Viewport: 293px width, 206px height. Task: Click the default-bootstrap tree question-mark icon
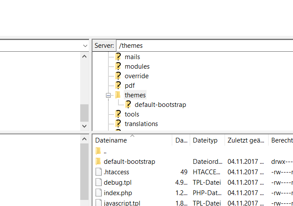pos(128,104)
